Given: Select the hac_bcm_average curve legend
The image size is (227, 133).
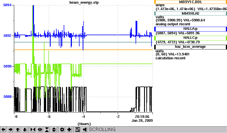Looking at the screenshot, I should tap(190, 47).
